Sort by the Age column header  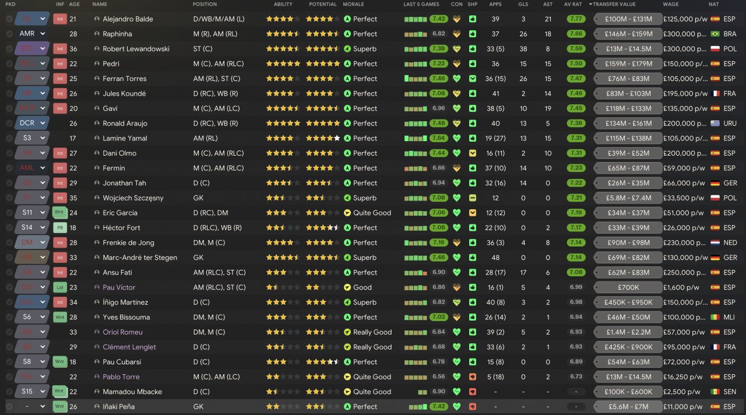click(75, 4)
